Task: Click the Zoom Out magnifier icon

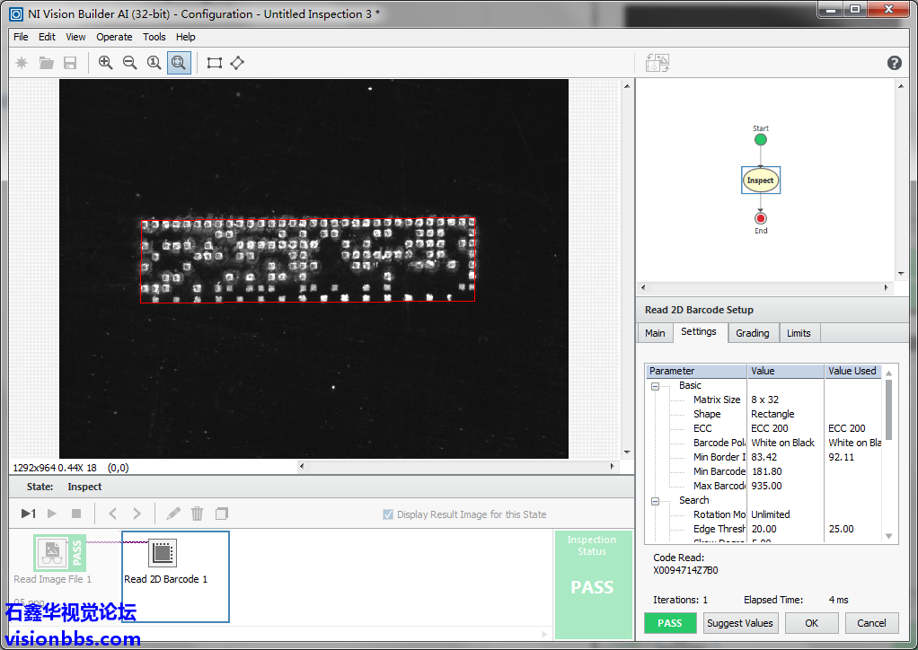Action: click(130, 63)
